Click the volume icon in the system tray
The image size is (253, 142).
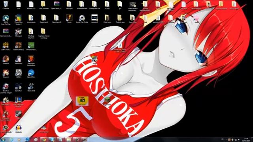[x=239, y=140]
